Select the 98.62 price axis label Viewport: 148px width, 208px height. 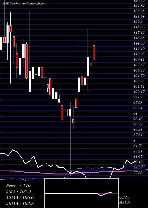pos(138,97)
